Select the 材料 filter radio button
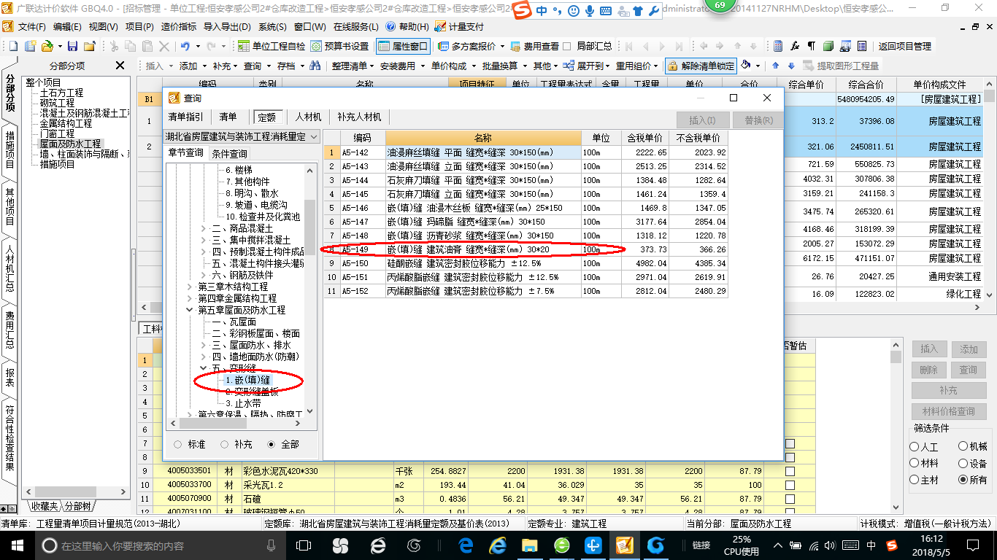The width and height of the screenshot is (997, 560). tap(915, 463)
